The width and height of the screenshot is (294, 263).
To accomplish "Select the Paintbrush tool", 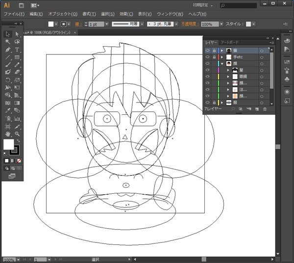I will point(8,65).
